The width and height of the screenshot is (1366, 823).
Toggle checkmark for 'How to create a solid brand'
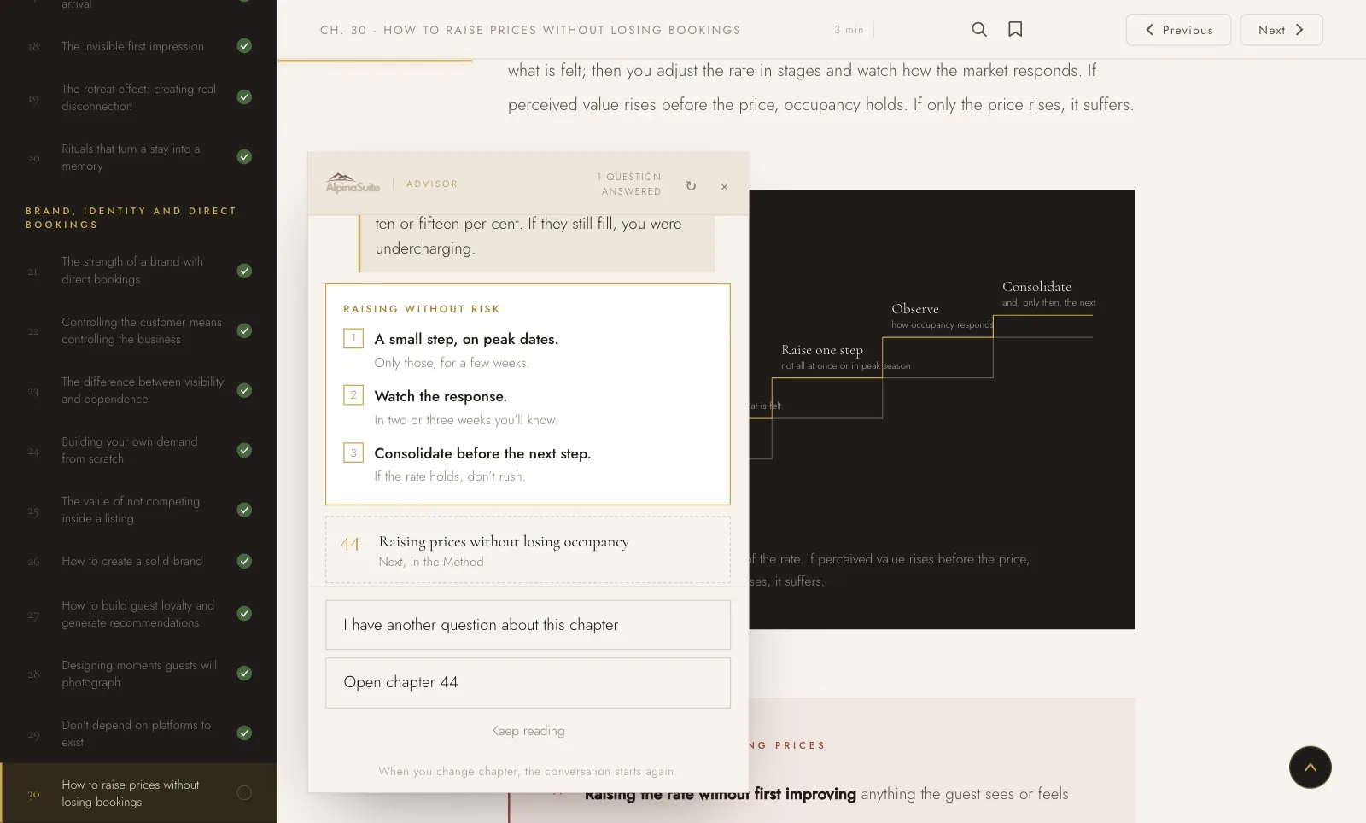click(x=244, y=561)
